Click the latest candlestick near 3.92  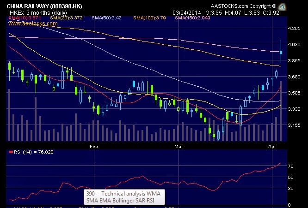click(281, 53)
